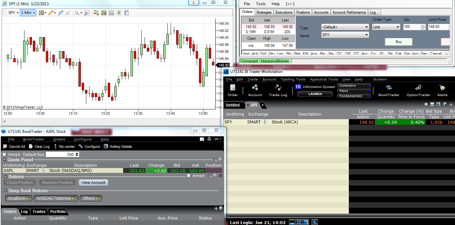Collapse the Deep Book Buttons section

tap(6, 191)
